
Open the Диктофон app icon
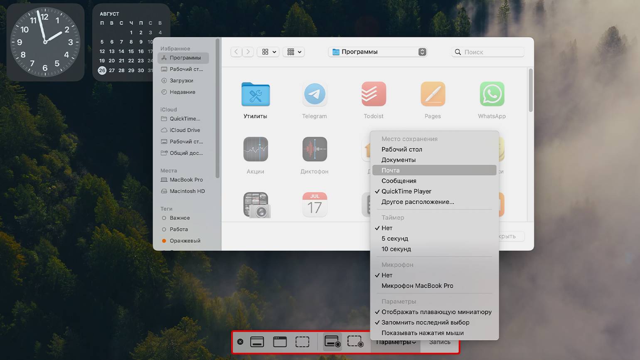click(315, 149)
